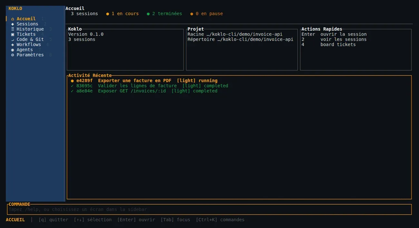
Task: Click the board icon beside Tickets
Action: pyautogui.click(x=13, y=34)
